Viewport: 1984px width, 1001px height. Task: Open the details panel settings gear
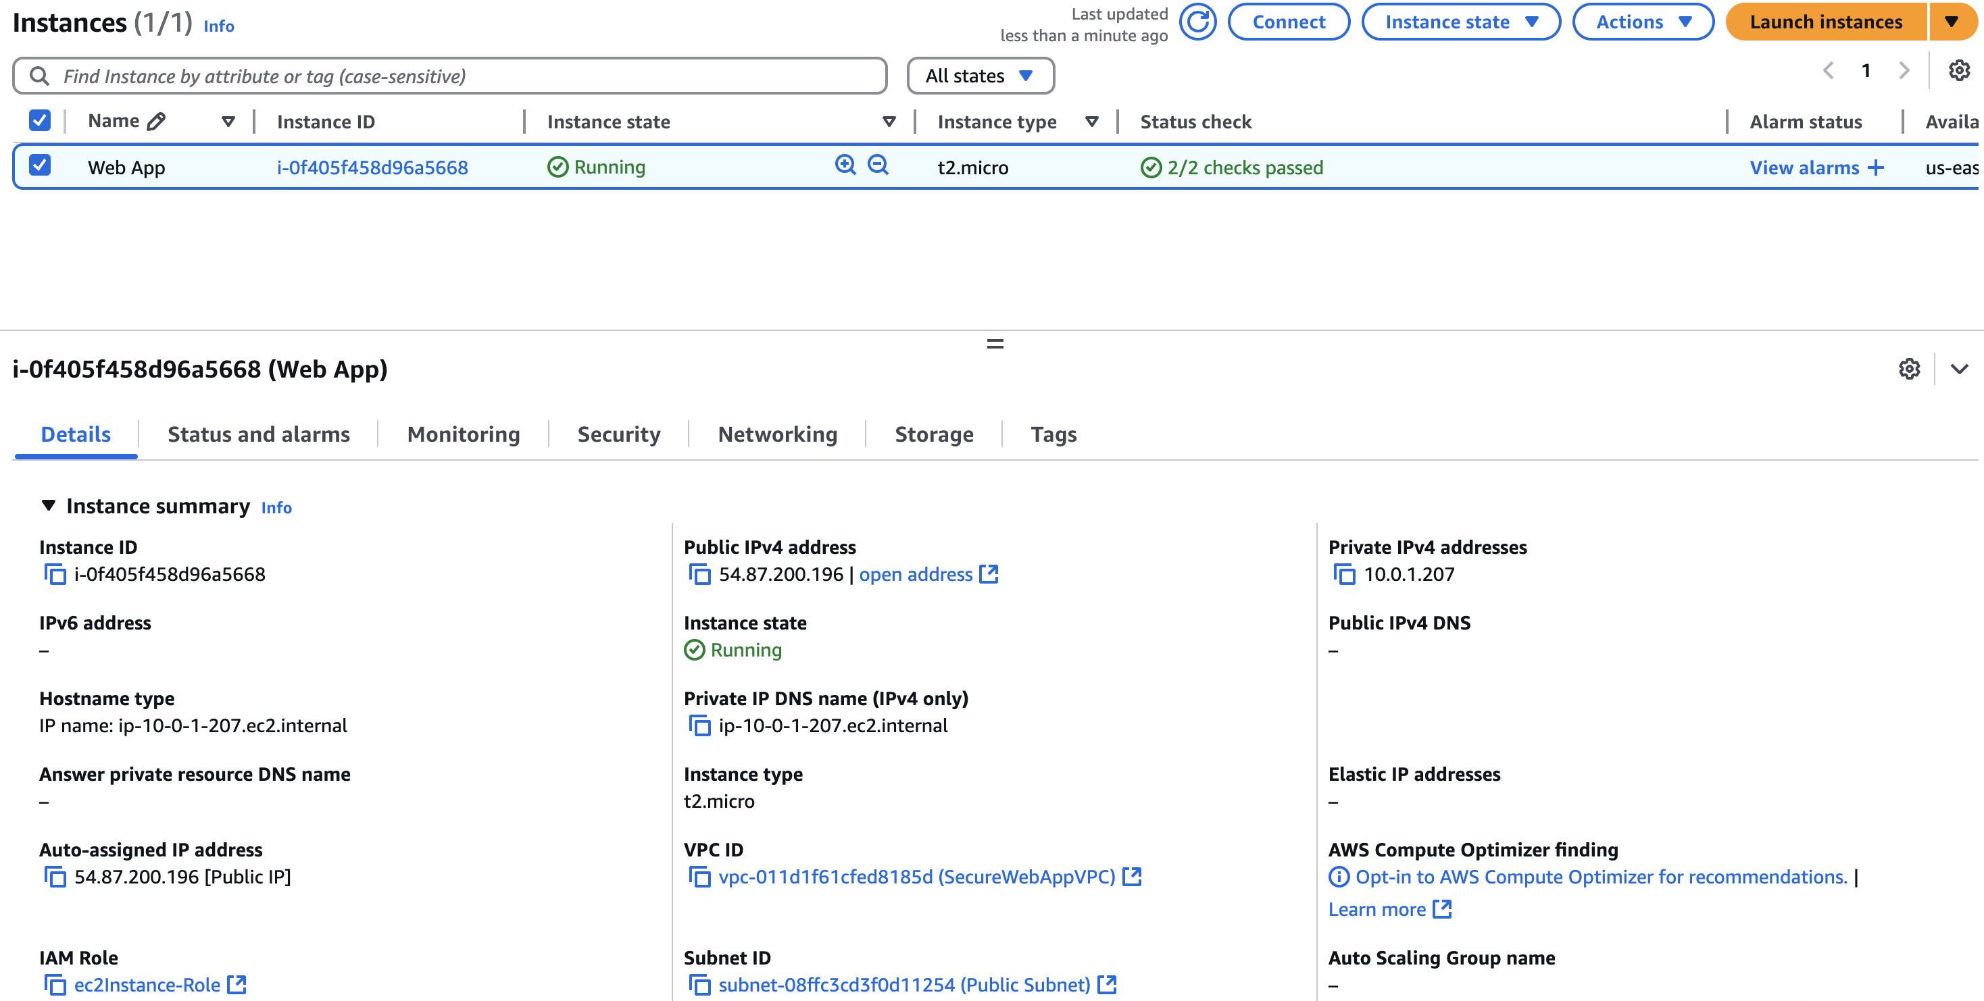[x=1908, y=369]
